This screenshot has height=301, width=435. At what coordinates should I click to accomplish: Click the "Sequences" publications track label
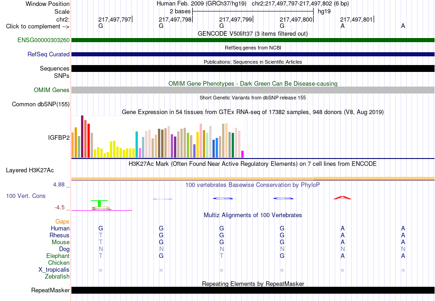[54, 68]
